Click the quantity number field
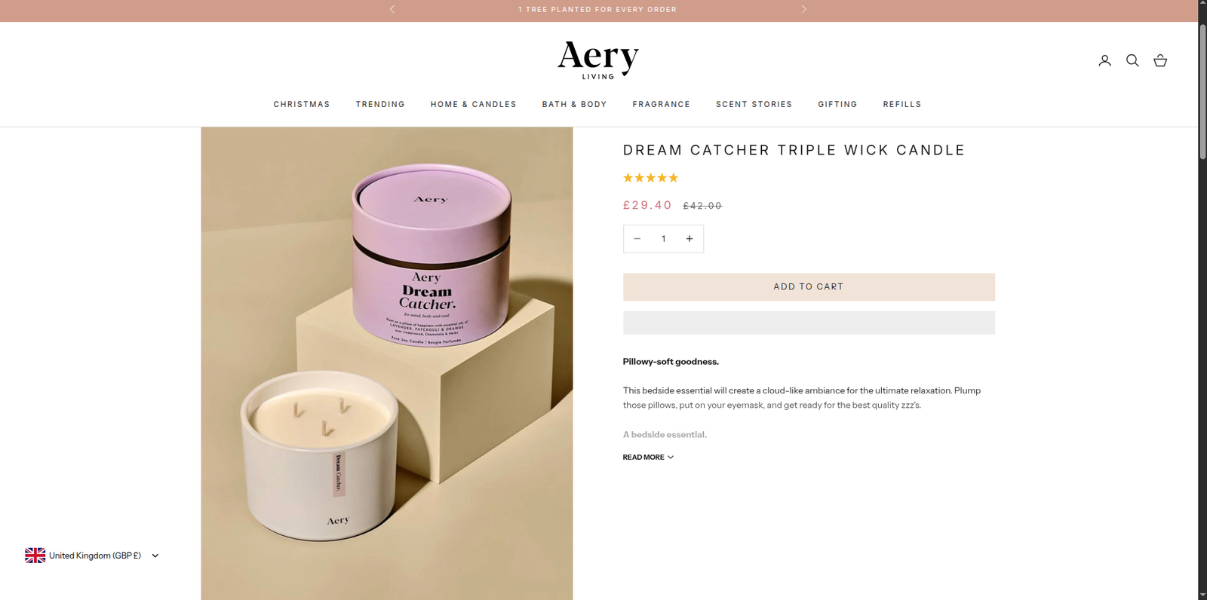 click(663, 239)
